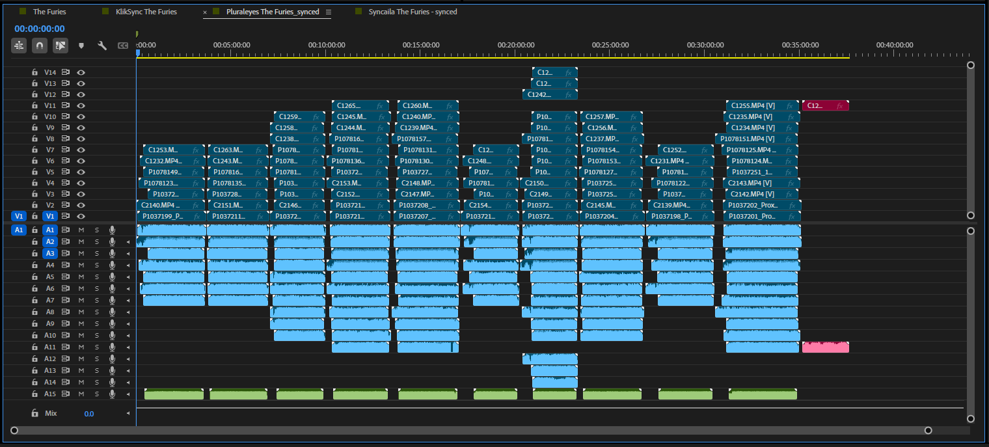Enable voice-over record on track A15
989x447 pixels.
click(x=112, y=394)
